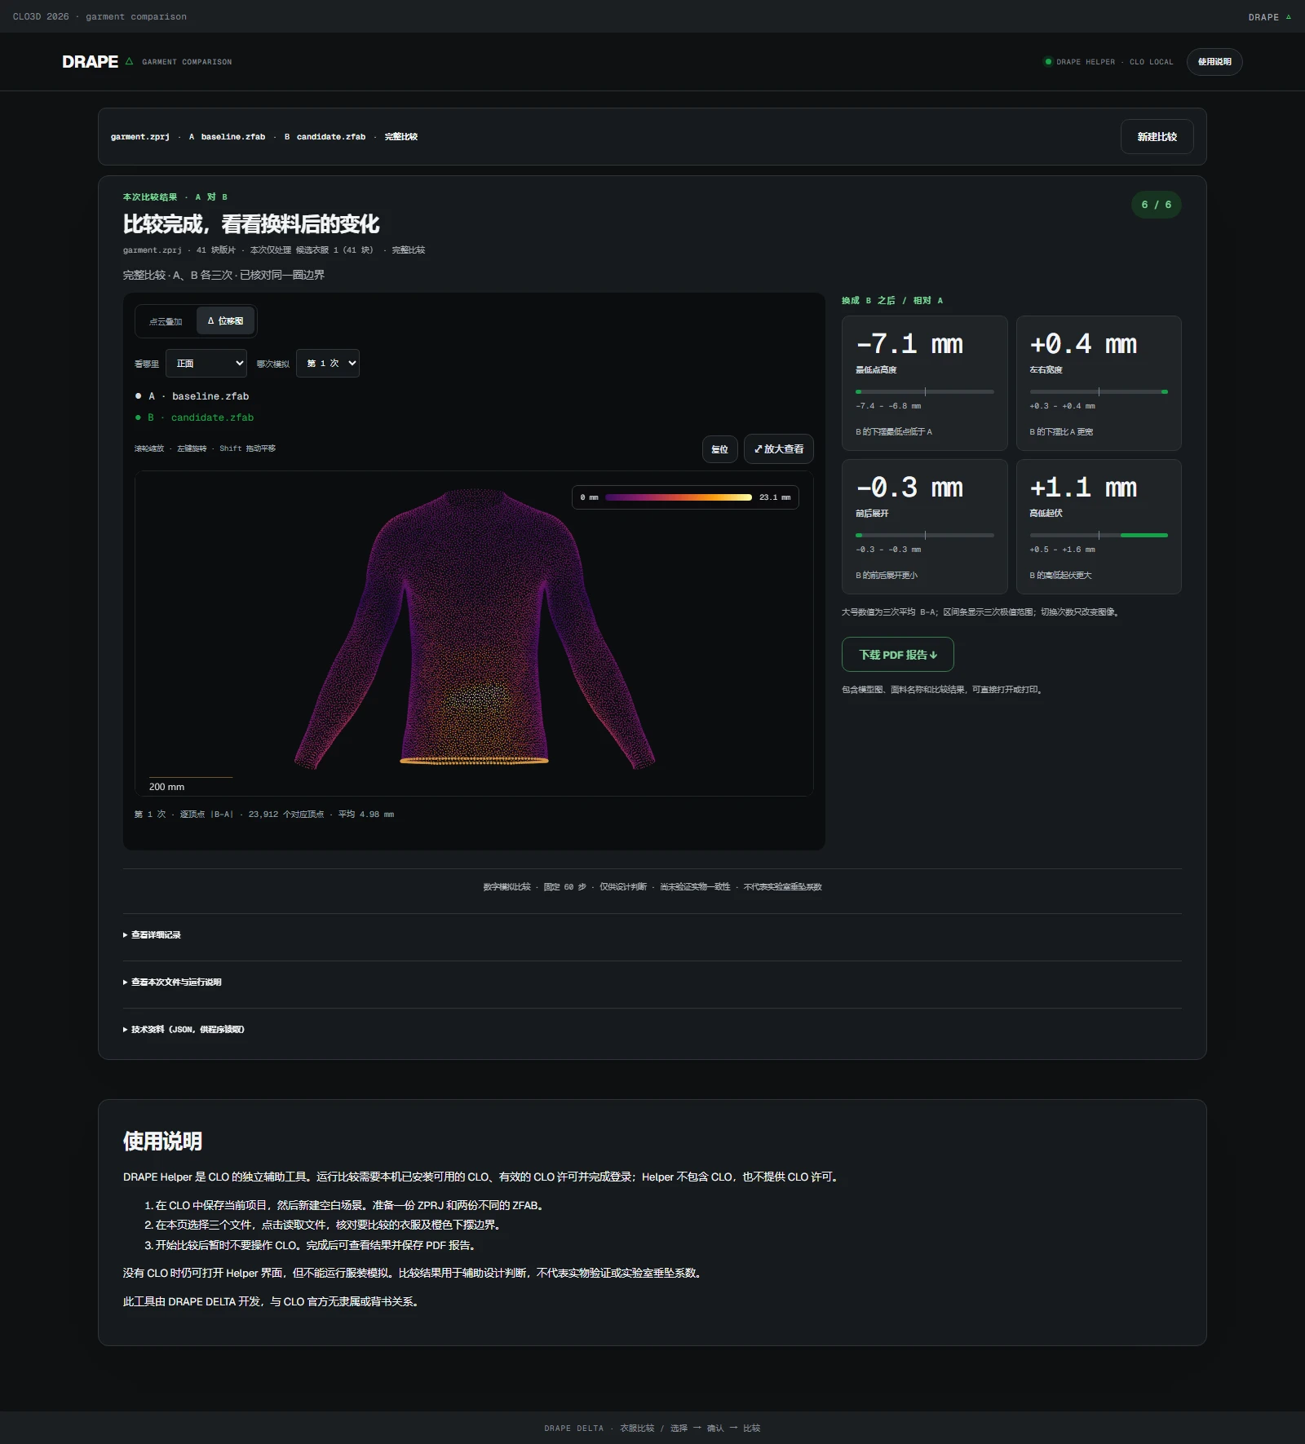The image size is (1305, 1444).
Task: Select the 位移图 displacement tab
Action: [x=226, y=321]
